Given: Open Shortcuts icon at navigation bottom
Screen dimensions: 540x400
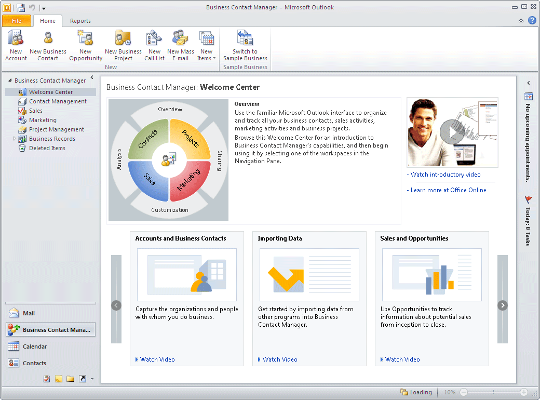Looking at the screenshot, I should [x=83, y=379].
